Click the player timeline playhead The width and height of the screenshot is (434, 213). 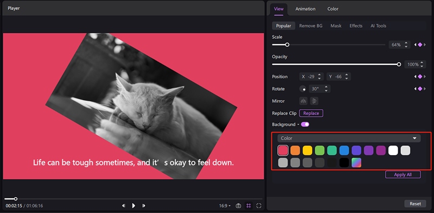pos(16,198)
